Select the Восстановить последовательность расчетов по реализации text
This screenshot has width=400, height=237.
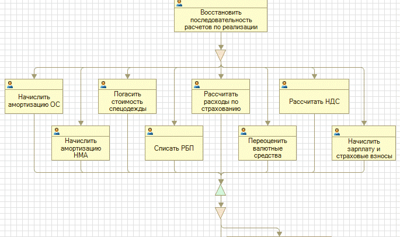[221, 20]
